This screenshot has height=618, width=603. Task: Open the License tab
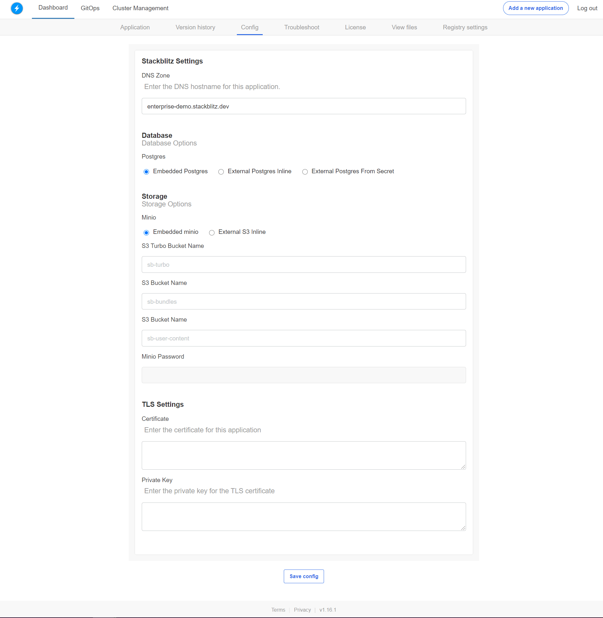355,27
